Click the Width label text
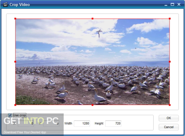 68,123
